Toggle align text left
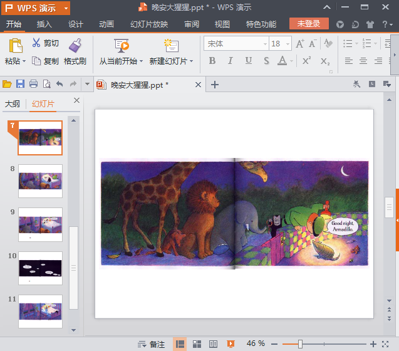The image size is (399, 351). [349, 61]
